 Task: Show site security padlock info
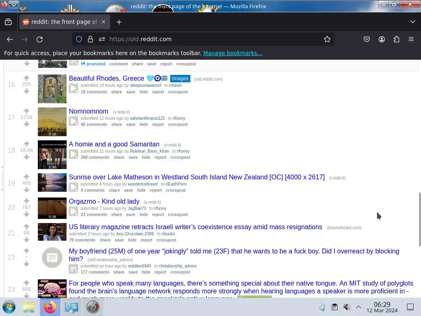pos(90,39)
